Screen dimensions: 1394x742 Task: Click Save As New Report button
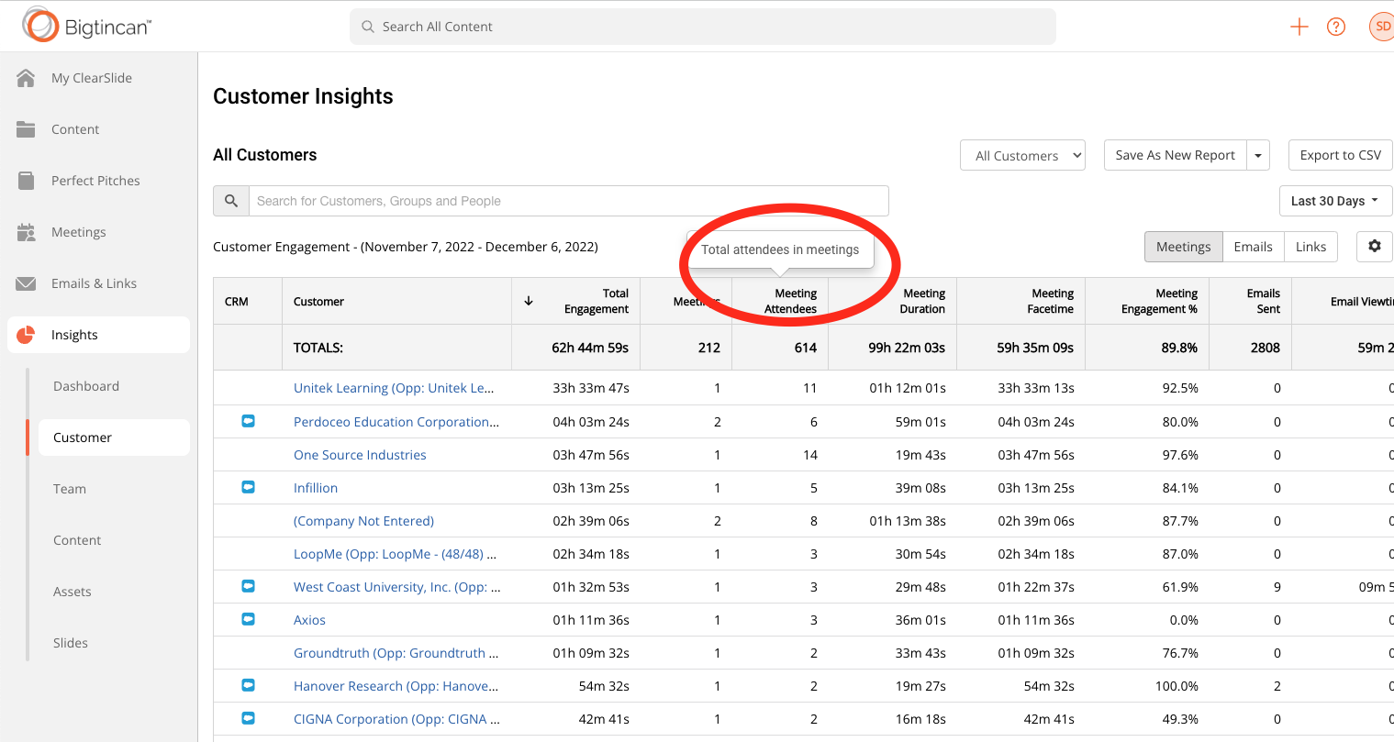[1176, 156]
